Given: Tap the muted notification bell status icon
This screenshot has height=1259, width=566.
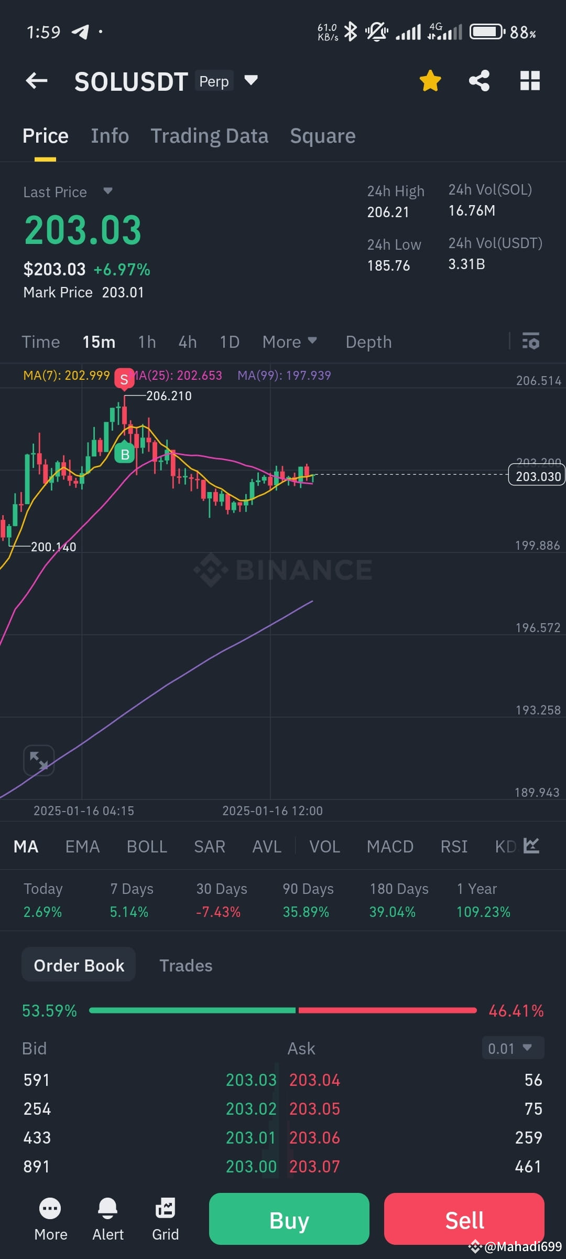Looking at the screenshot, I should [376, 32].
